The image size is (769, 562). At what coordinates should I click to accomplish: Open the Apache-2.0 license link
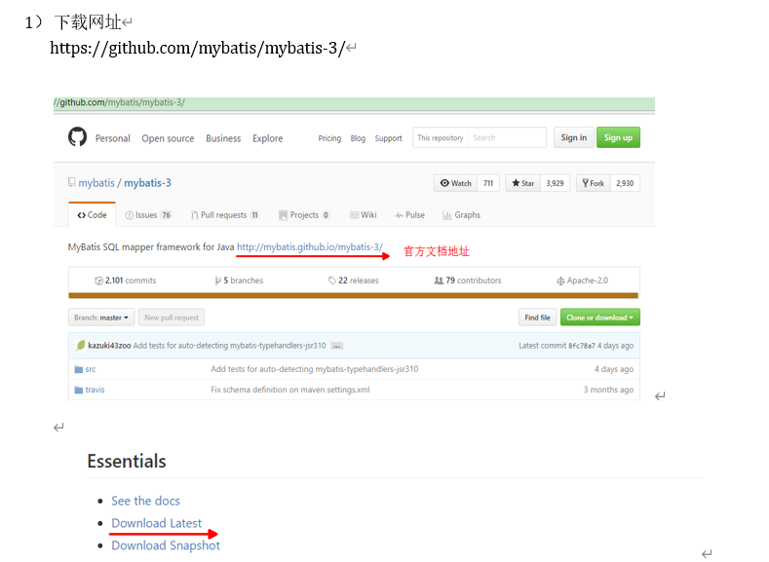click(582, 281)
